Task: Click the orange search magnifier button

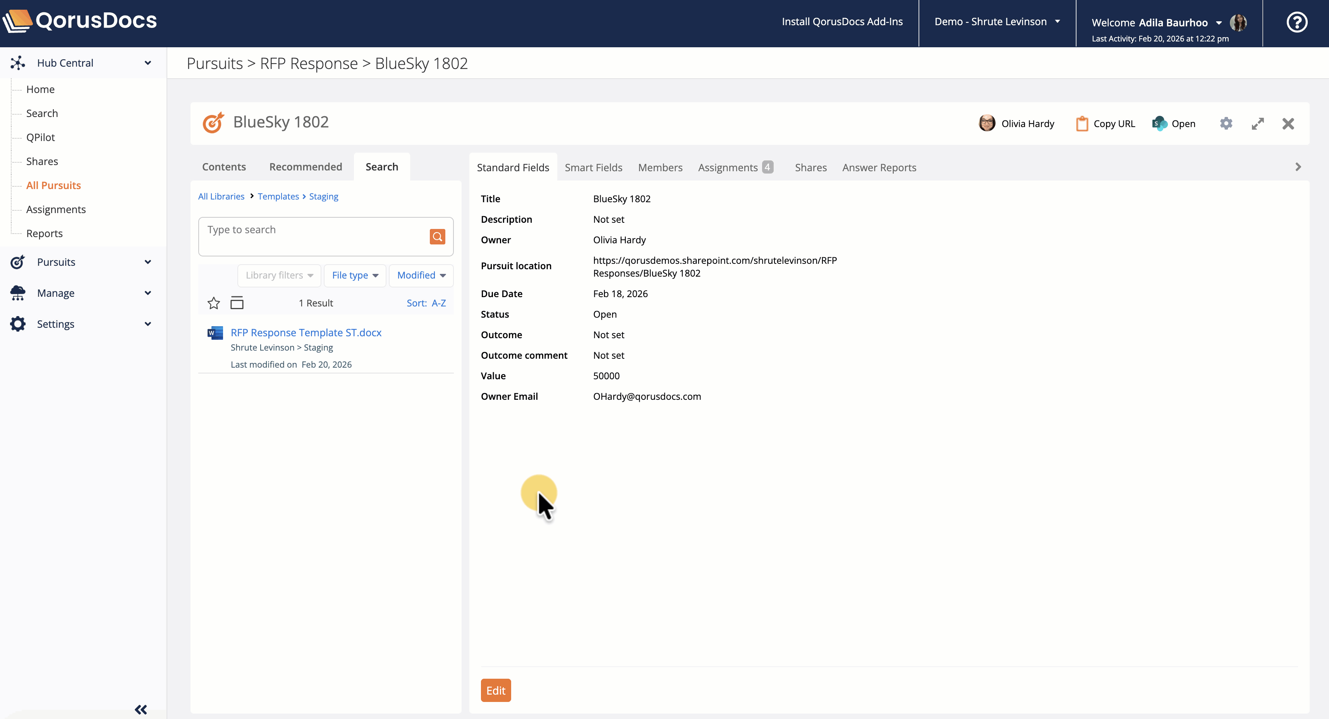Action: pyautogui.click(x=437, y=236)
